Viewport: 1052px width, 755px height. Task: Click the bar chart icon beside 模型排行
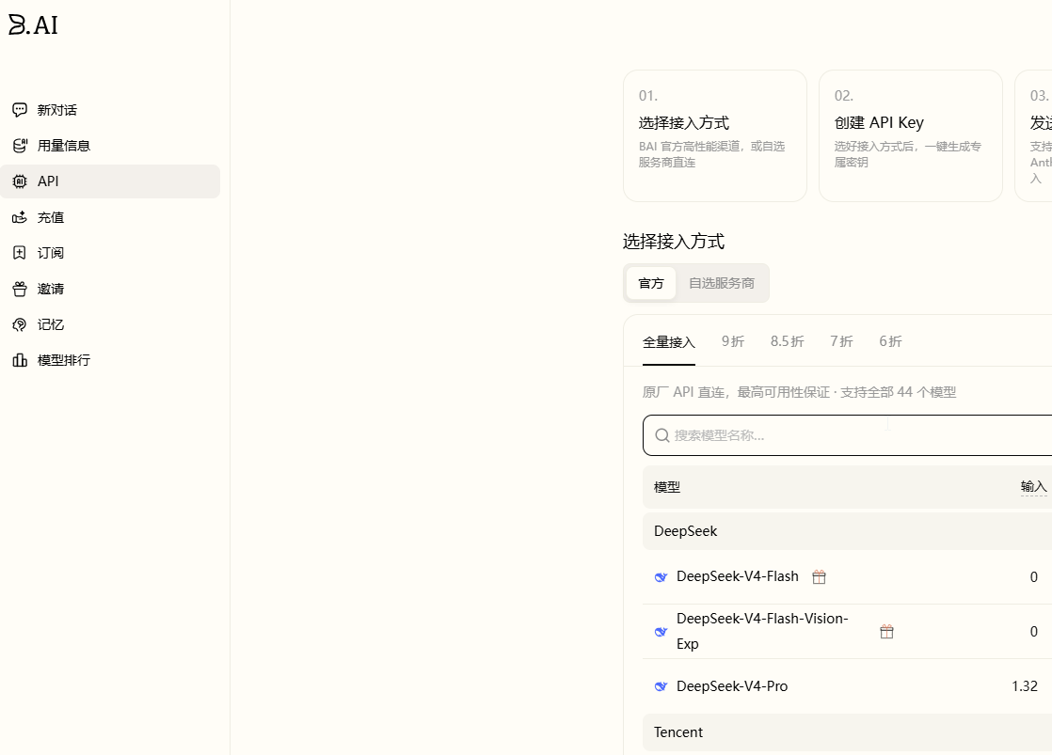point(20,360)
